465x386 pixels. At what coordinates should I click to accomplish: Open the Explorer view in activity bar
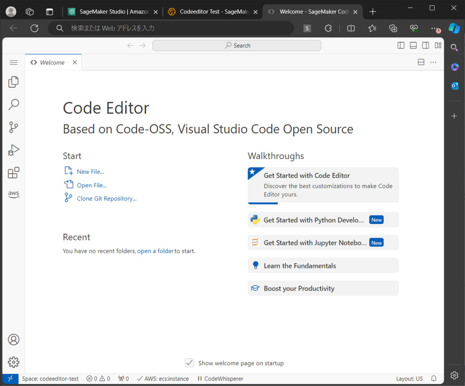(14, 82)
